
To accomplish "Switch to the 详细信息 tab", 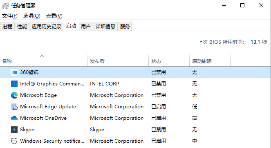I will (x=105, y=27).
